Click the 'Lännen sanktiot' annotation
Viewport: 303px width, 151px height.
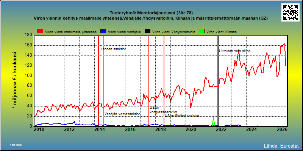pos(113,49)
